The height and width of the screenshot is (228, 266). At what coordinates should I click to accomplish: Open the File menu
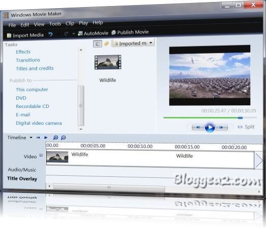coord(12,25)
